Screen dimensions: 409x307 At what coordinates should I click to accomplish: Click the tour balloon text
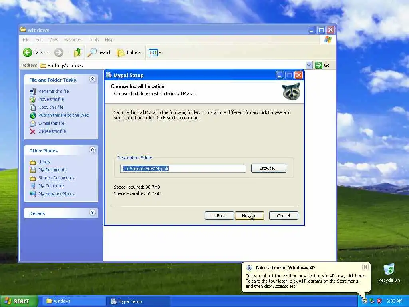point(306,281)
